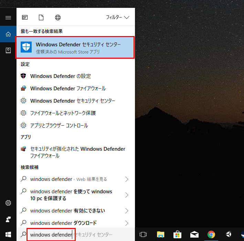Image resolution: width=244 pixels, height=241 pixels.
Task: Expand the arrow for the windows 10 pc を保護する suggestion
Action: (127, 195)
